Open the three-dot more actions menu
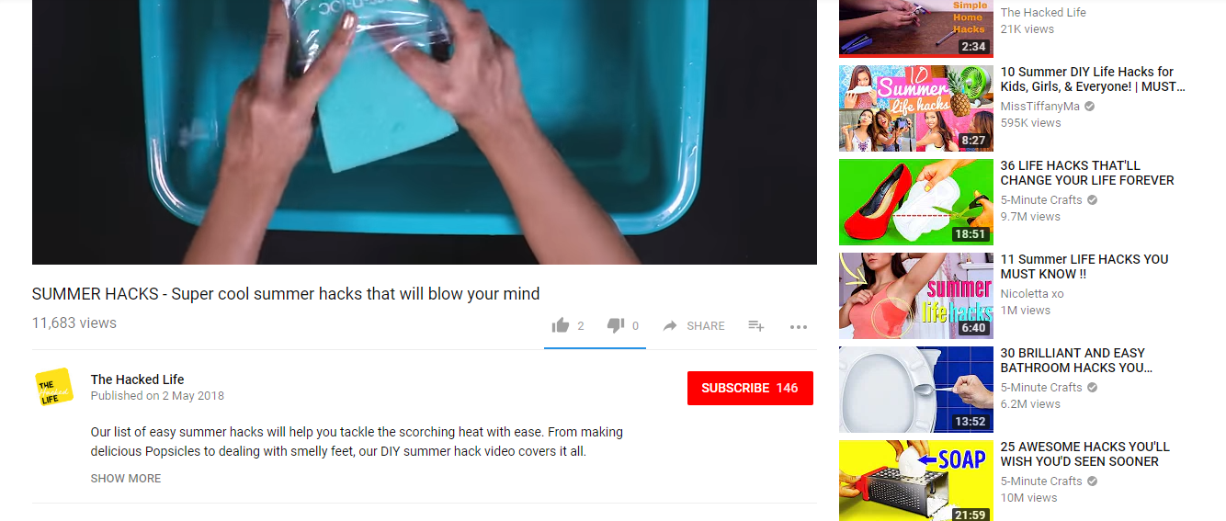Screen dimensions: 1226x521 point(798,326)
